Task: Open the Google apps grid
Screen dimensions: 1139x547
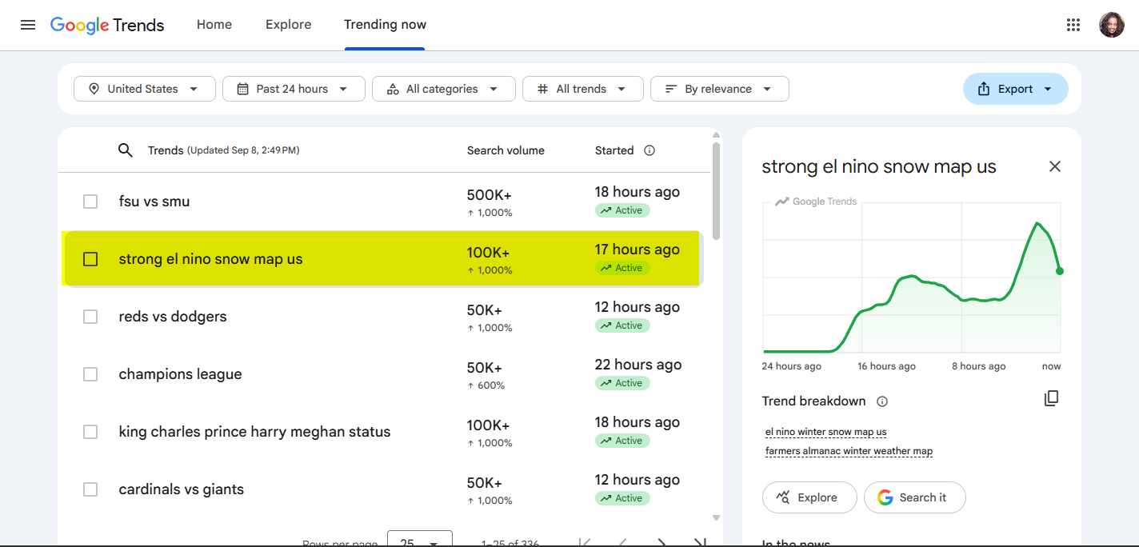Action: tap(1073, 25)
